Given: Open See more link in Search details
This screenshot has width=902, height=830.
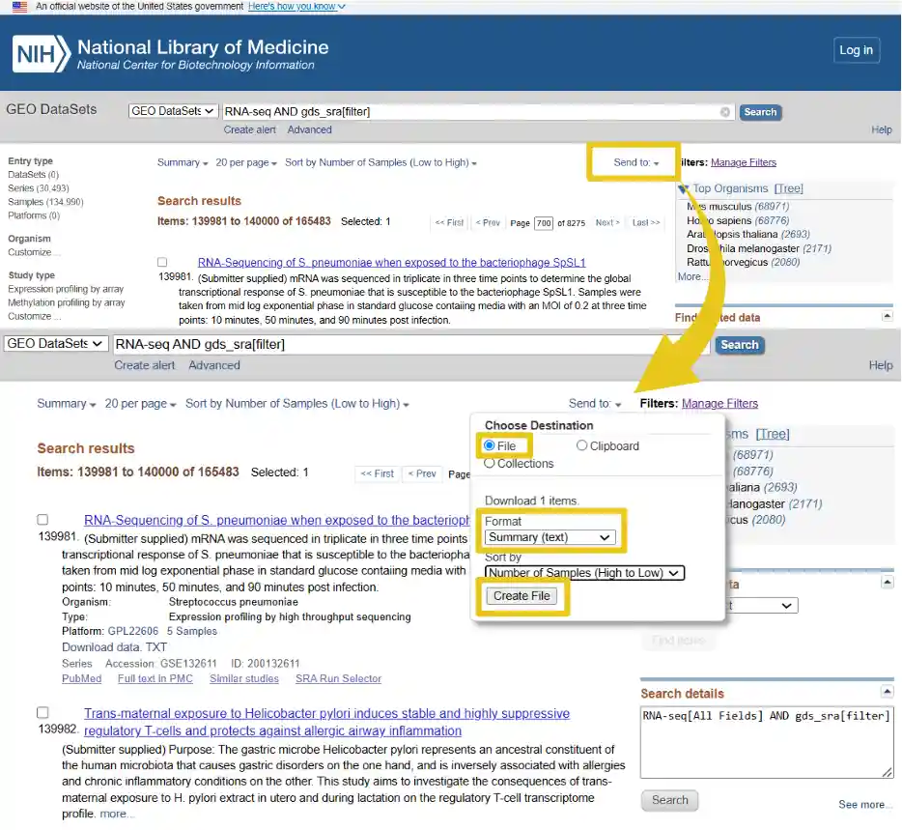Looking at the screenshot, I should [x=865, y=804].
